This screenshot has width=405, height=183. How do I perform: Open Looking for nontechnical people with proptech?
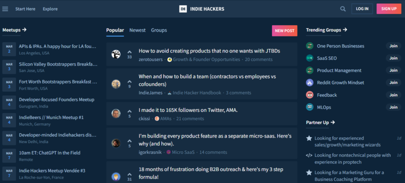(352, 159)
